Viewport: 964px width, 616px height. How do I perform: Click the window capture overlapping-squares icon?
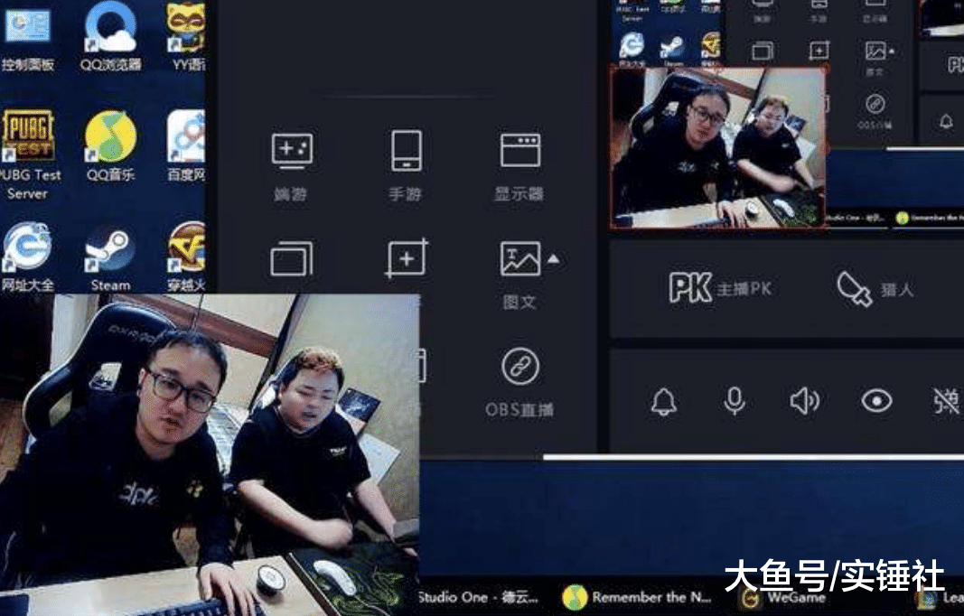tap(292, 259)
